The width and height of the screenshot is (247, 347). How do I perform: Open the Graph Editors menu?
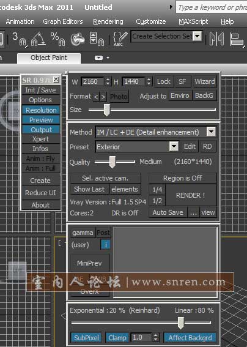click(63, 21)
